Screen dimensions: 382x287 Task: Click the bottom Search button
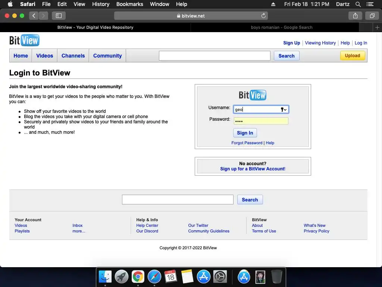pos(250,200)
